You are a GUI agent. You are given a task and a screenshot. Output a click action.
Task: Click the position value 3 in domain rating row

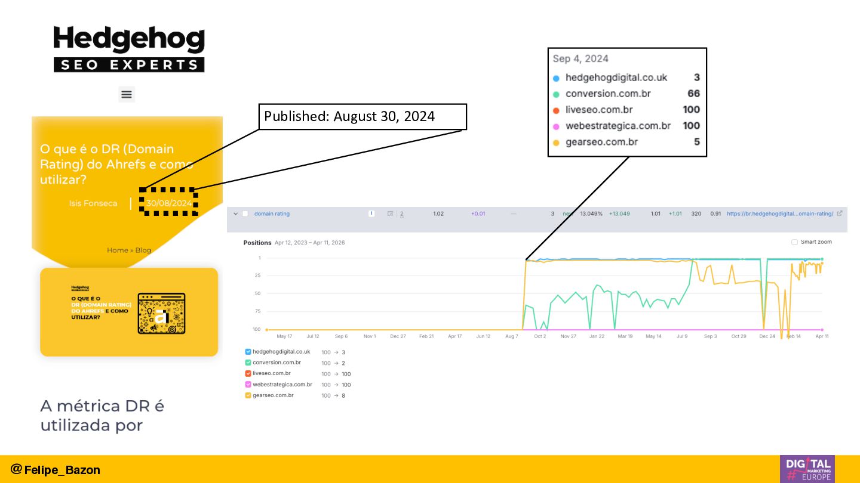(552, 213)
